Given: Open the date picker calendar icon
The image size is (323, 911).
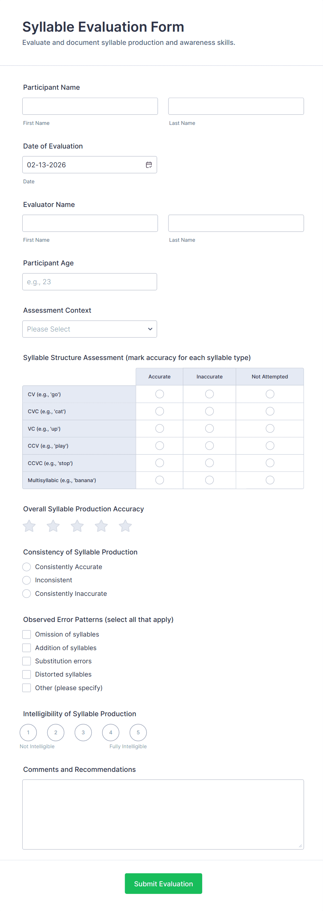Looking at the screenshot, I should click(x=149, y=165).
